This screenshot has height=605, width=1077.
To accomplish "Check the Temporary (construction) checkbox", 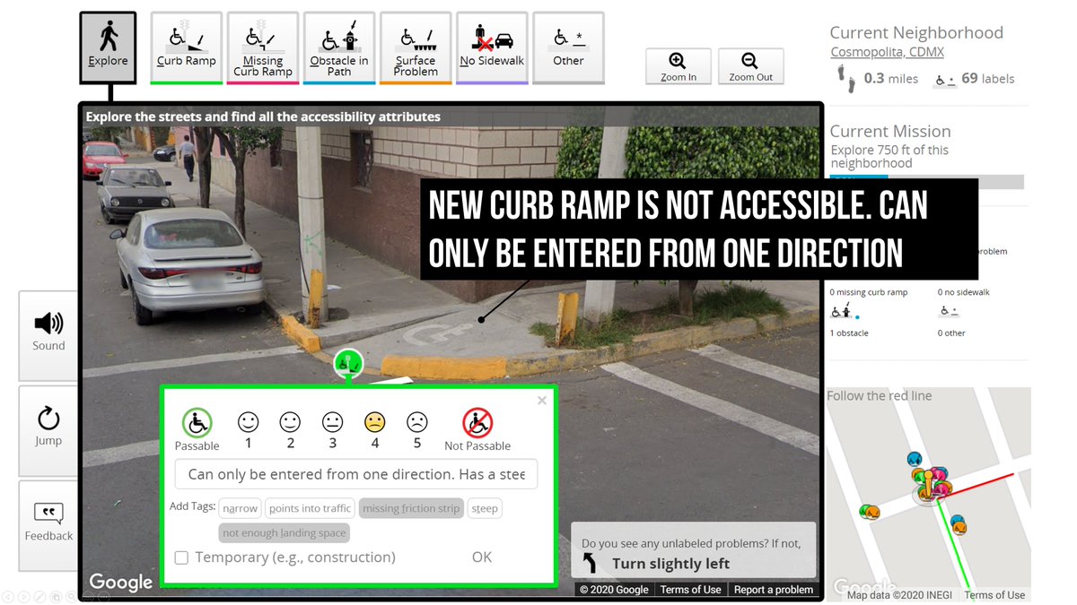I will (x=181, y=557).
